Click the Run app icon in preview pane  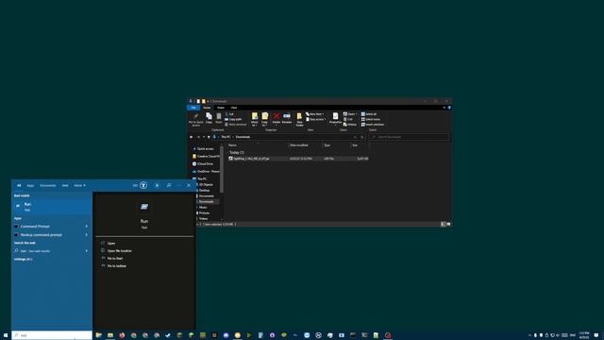144,207
